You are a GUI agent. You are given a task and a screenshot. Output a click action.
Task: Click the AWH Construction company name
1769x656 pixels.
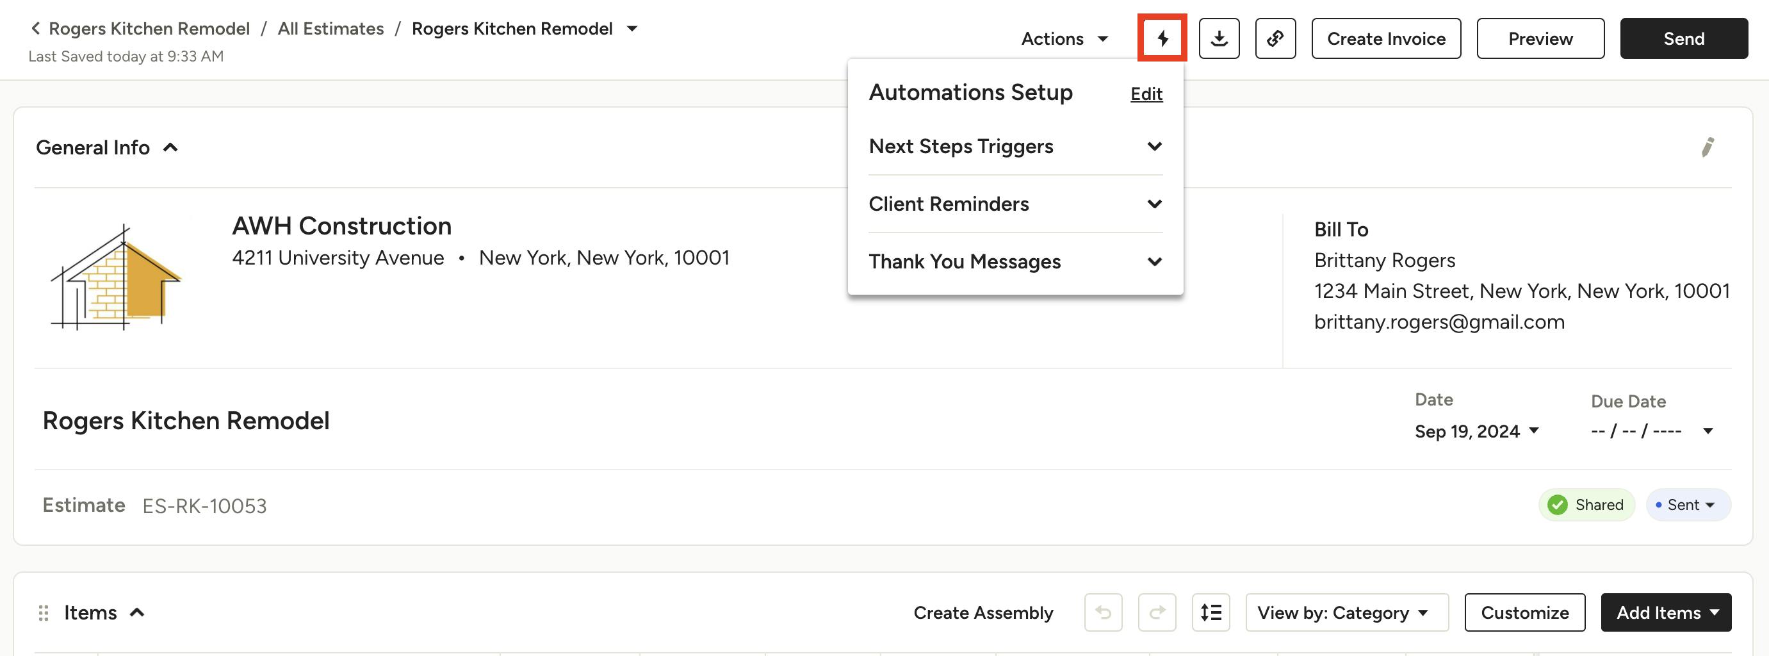pyautogui.click(x=341, y=226)
